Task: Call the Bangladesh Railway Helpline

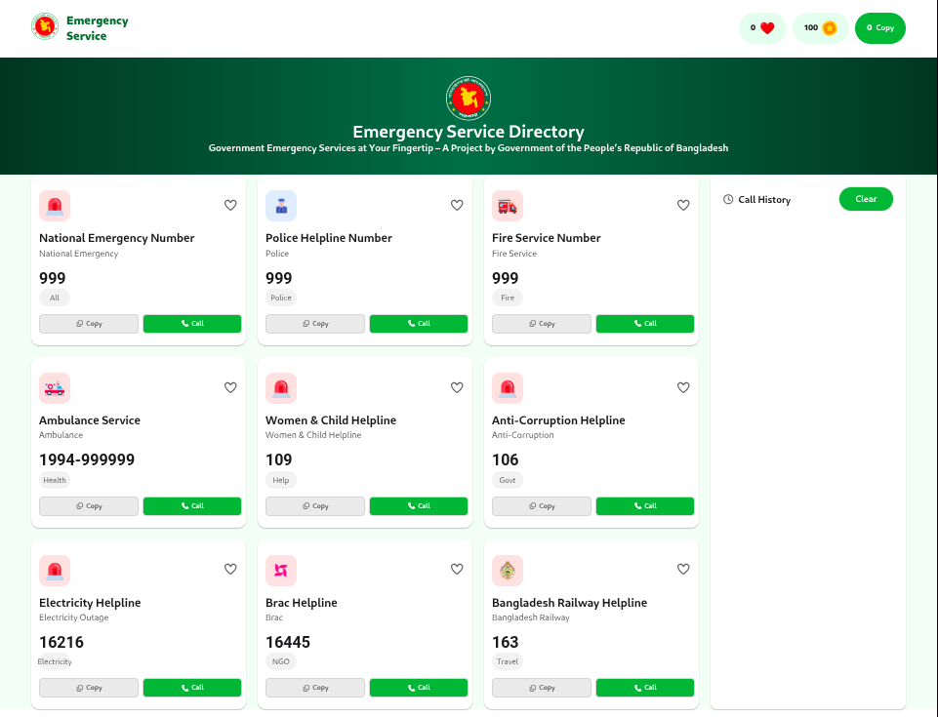Action: 645,688
